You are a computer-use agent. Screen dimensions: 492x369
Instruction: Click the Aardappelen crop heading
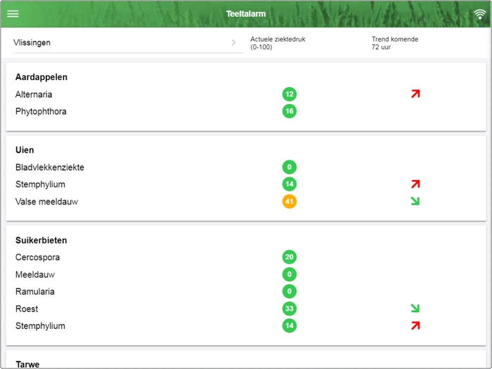point(41,77)
